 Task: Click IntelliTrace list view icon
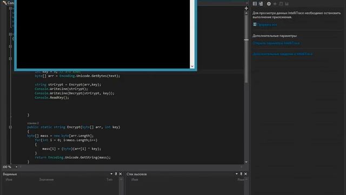point(261,4)
